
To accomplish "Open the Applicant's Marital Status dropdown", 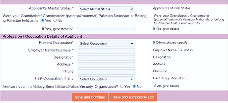I will point(106,9).
